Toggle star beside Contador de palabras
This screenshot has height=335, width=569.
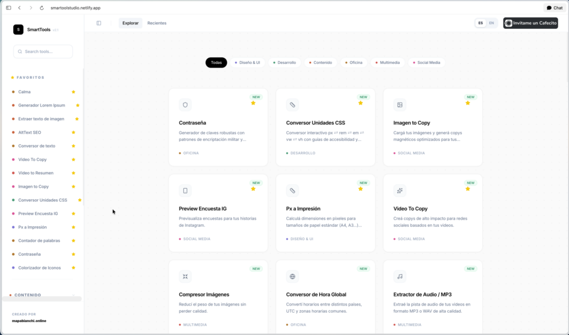coord(73,241)
